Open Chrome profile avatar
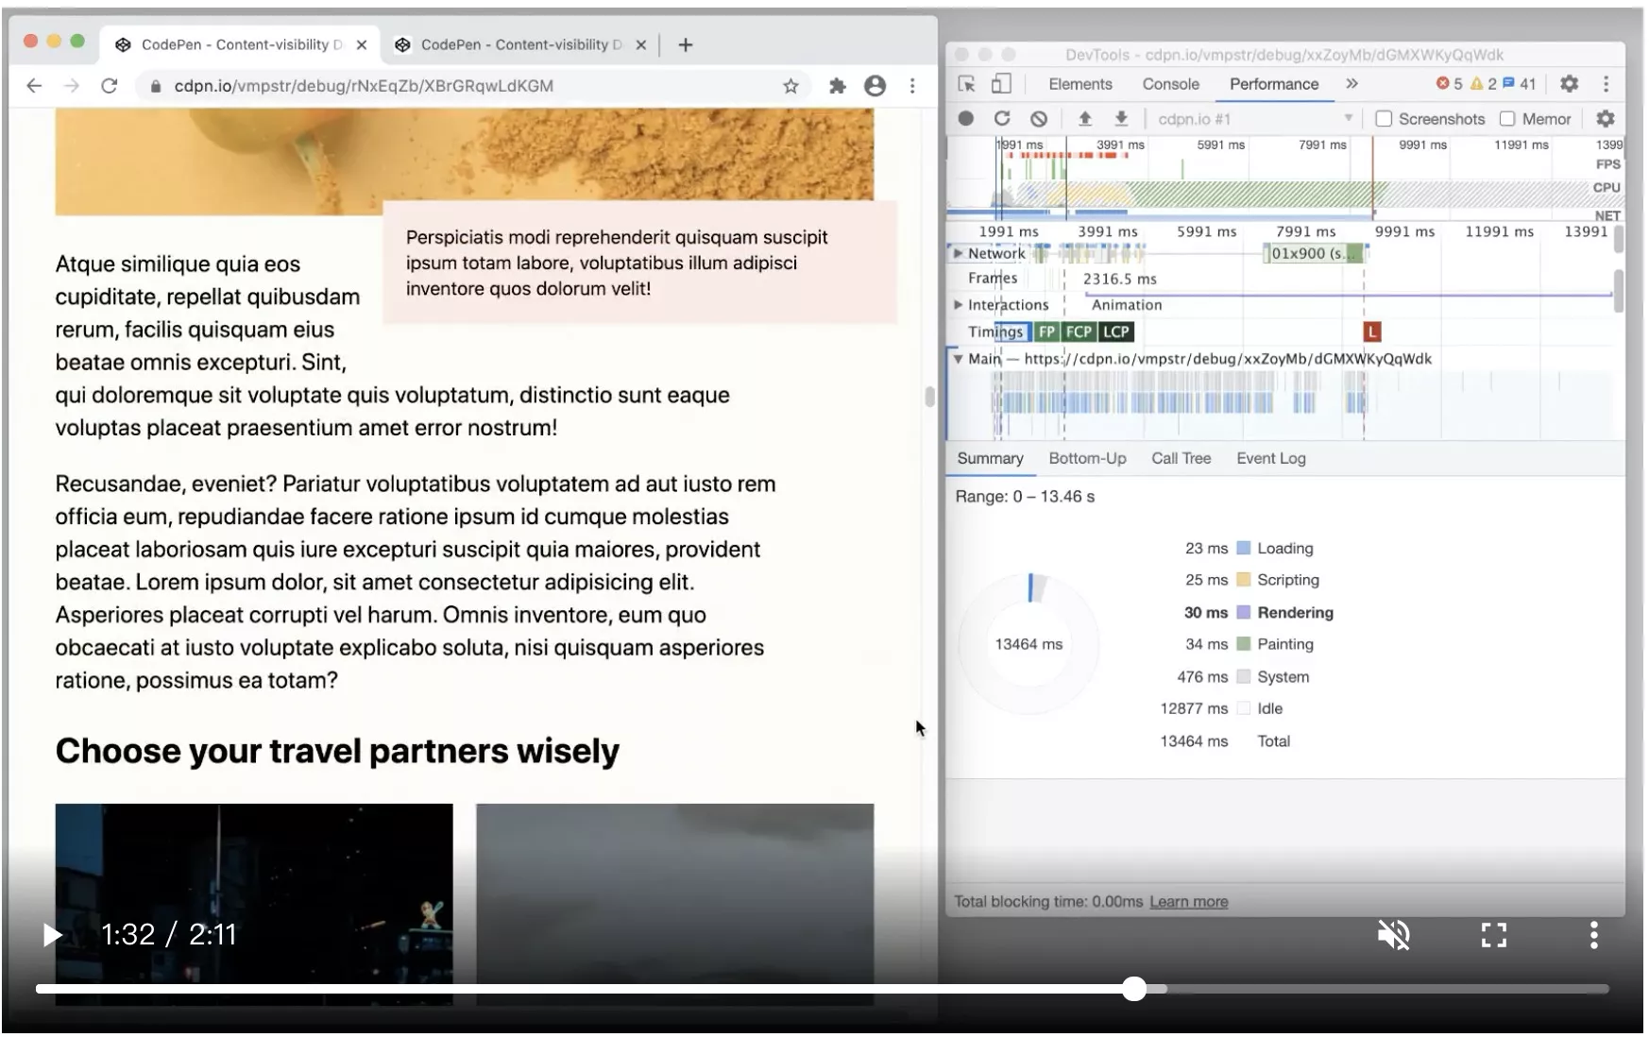Viewport: 1649px width, 1037px height. pyautogui.click(x=875, y=86)
